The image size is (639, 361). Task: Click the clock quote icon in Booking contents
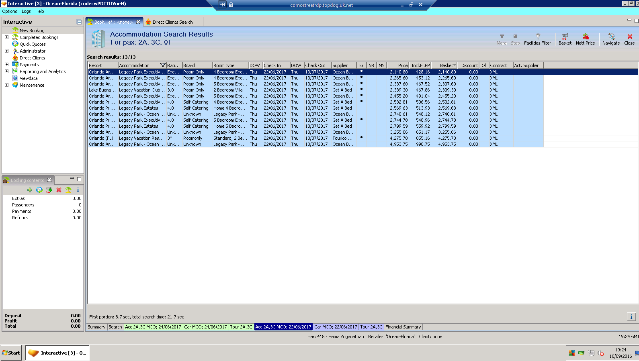39,190
